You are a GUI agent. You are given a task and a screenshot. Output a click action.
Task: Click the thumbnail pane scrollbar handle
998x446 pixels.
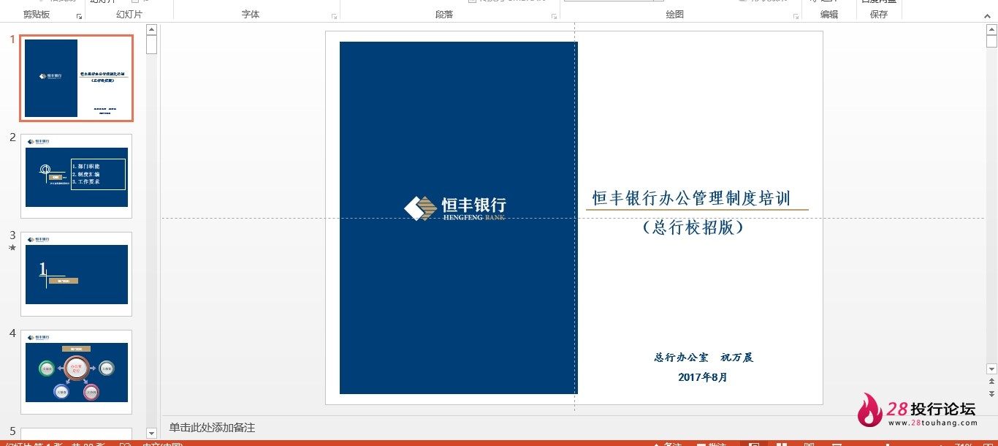point(151,45)
